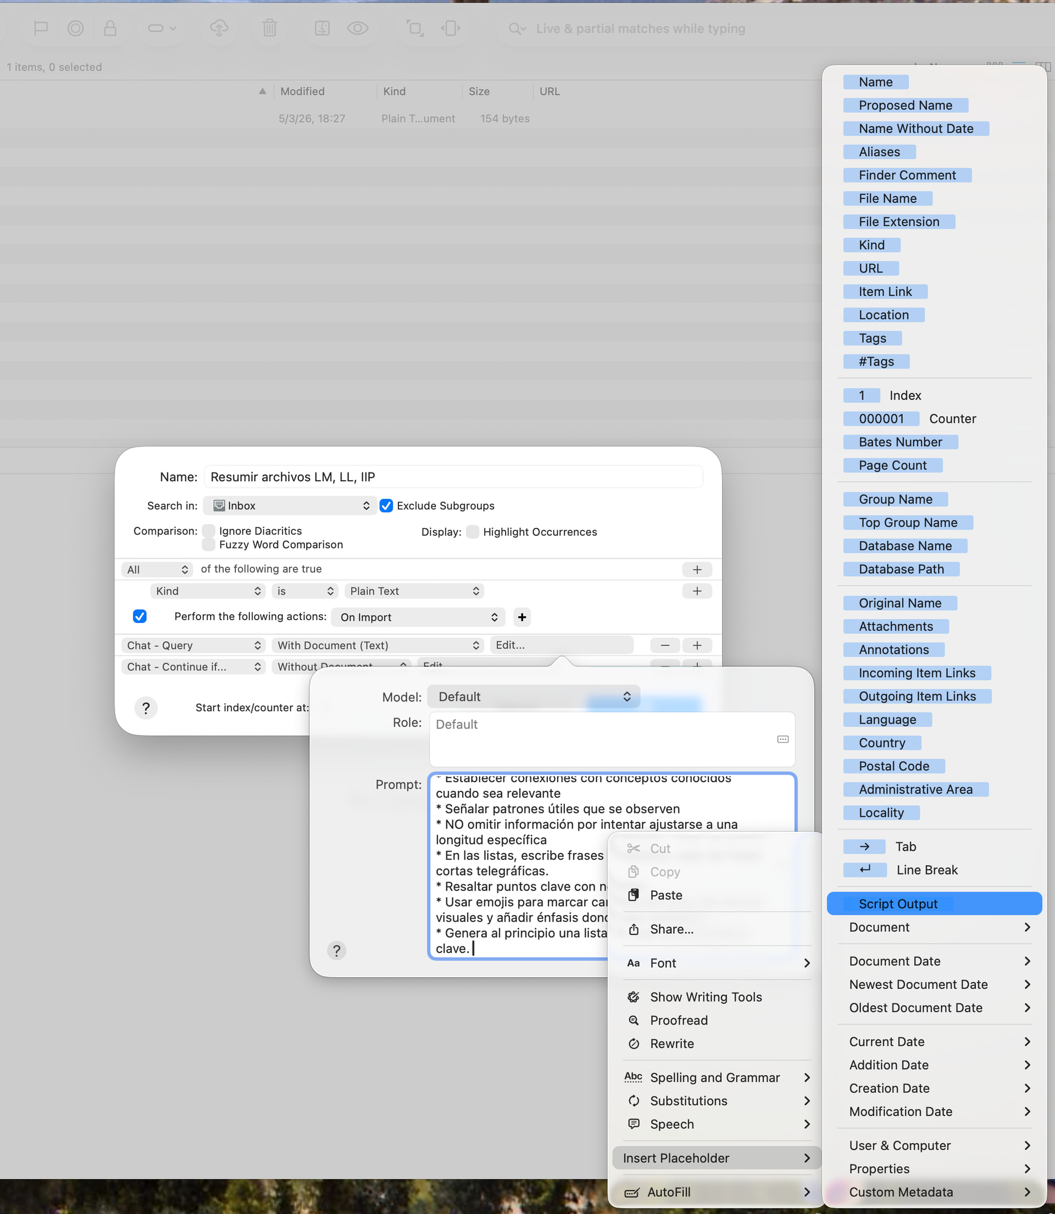Click the ellipsis icon in Role field
The image size is (1055, 1214).
[x=782, y=739]
